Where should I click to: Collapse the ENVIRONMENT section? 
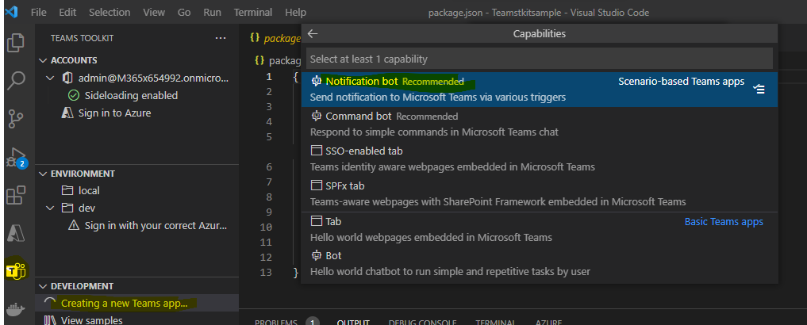click(x=43, y=174)
